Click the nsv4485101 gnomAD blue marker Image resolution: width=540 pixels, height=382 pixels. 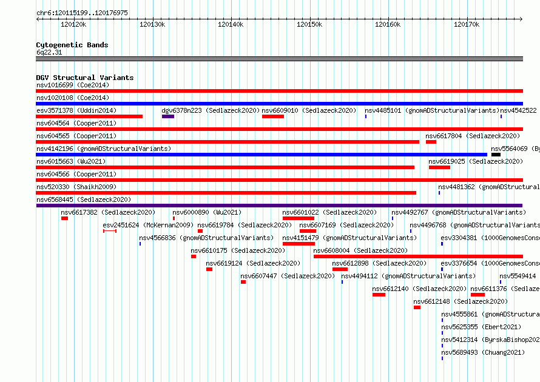tap(366, 116)
